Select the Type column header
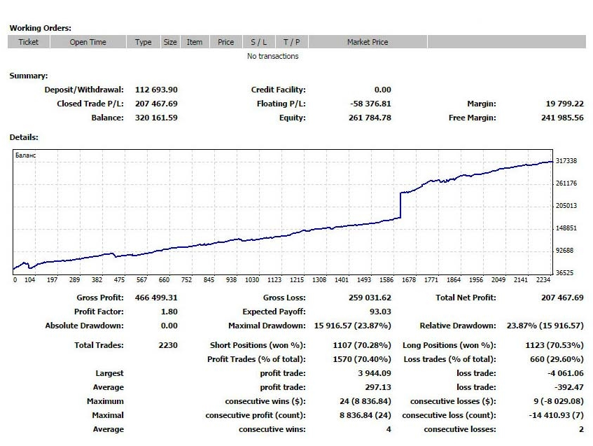 tap(144, 42)
